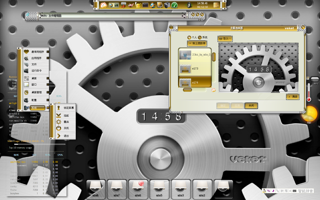
Task: Open the start menu cat icon in top shelf
Action: point(103,5)
